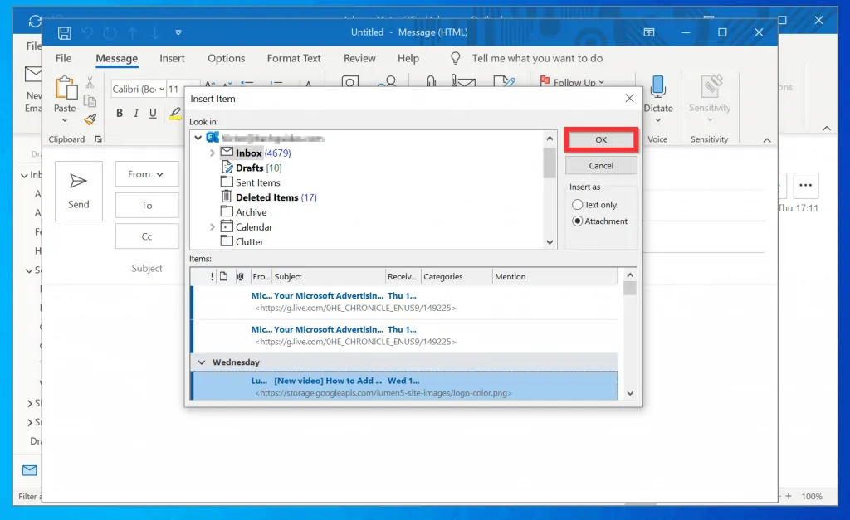850x520 pixels.
Task: Open the font name dropdown
Action: (164, 88)
